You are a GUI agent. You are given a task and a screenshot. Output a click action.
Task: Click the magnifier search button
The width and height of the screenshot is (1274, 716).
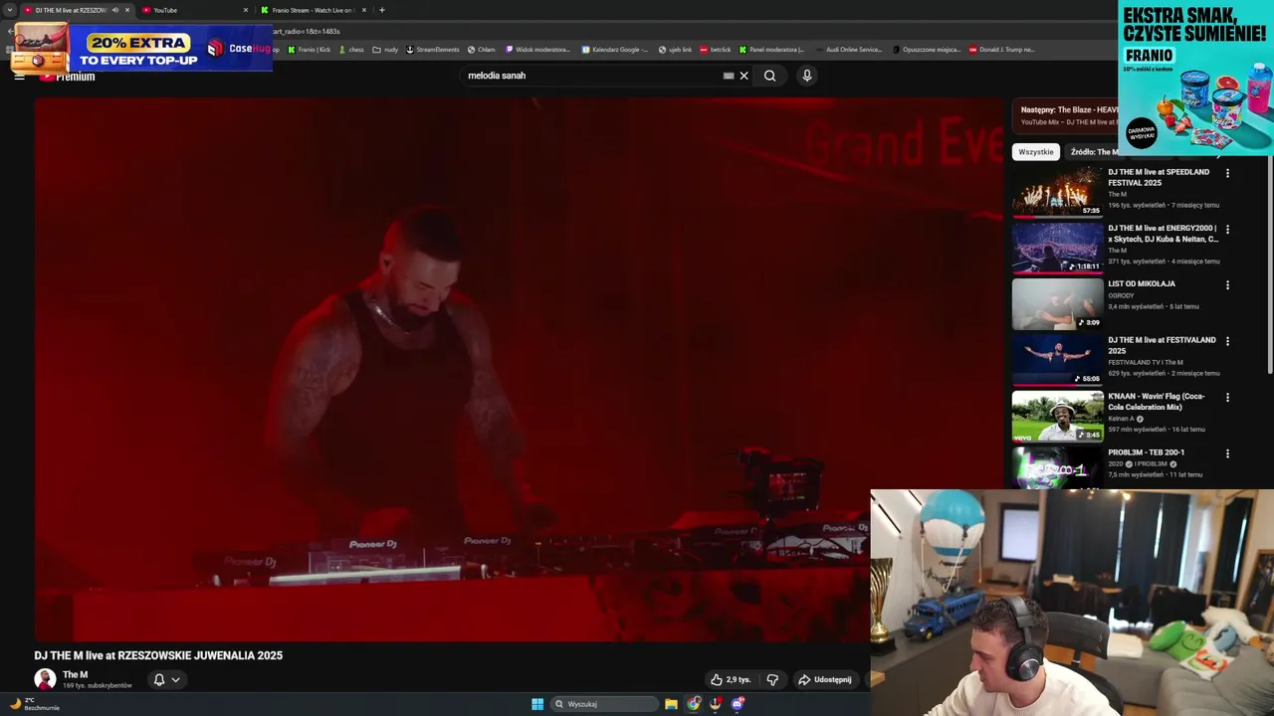[x=769, y=76]
